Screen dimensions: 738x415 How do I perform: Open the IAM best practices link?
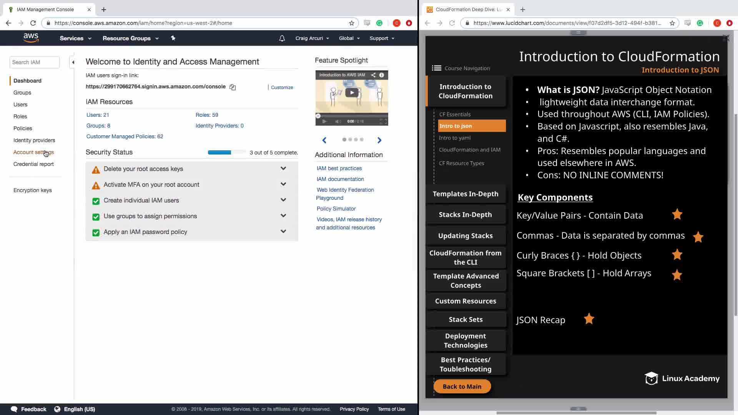click(x=339, y=168)
